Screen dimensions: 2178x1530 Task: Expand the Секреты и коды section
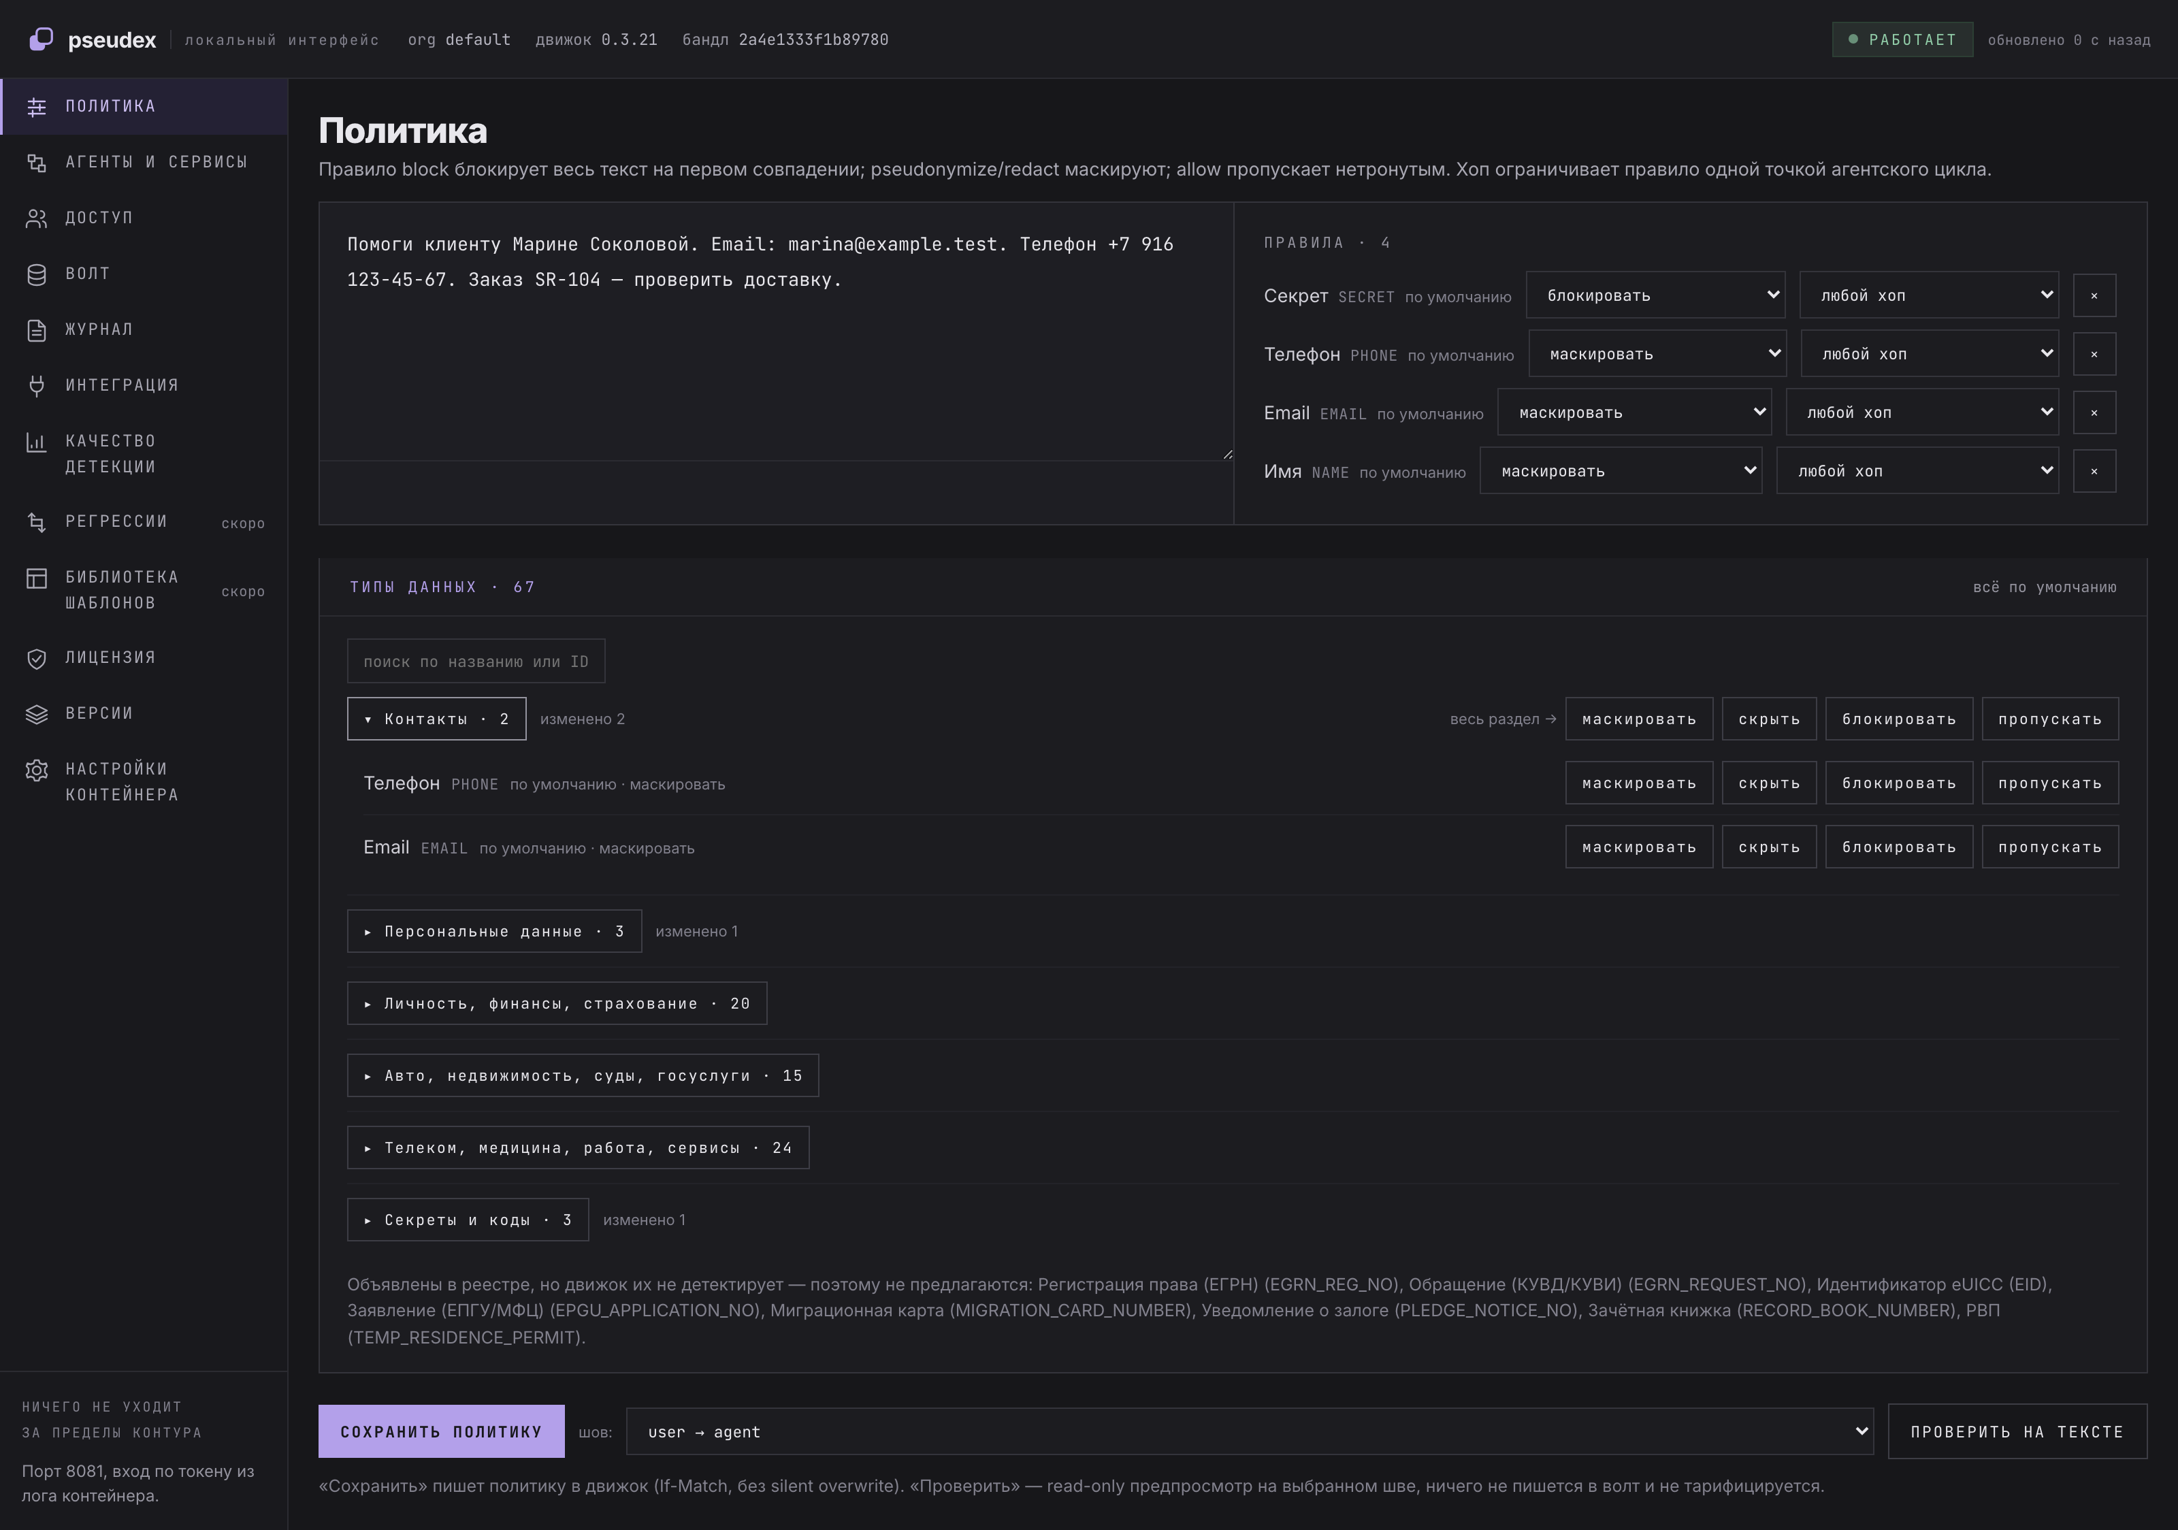(468, 1220)
